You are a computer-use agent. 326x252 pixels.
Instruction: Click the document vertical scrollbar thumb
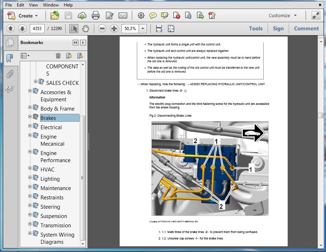321,116
